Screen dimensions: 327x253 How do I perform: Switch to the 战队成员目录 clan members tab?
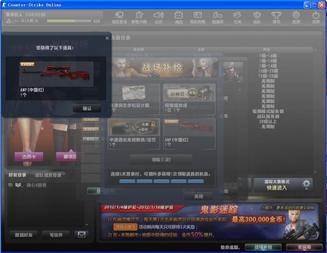coord(48,175)
